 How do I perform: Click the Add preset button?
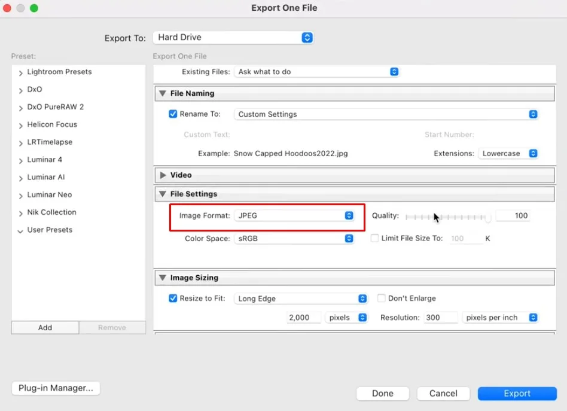tap(45, 327)
